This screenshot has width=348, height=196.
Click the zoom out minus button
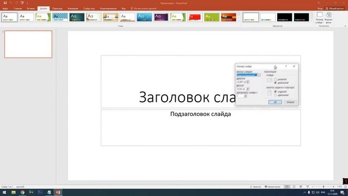[x=313, y=187]
